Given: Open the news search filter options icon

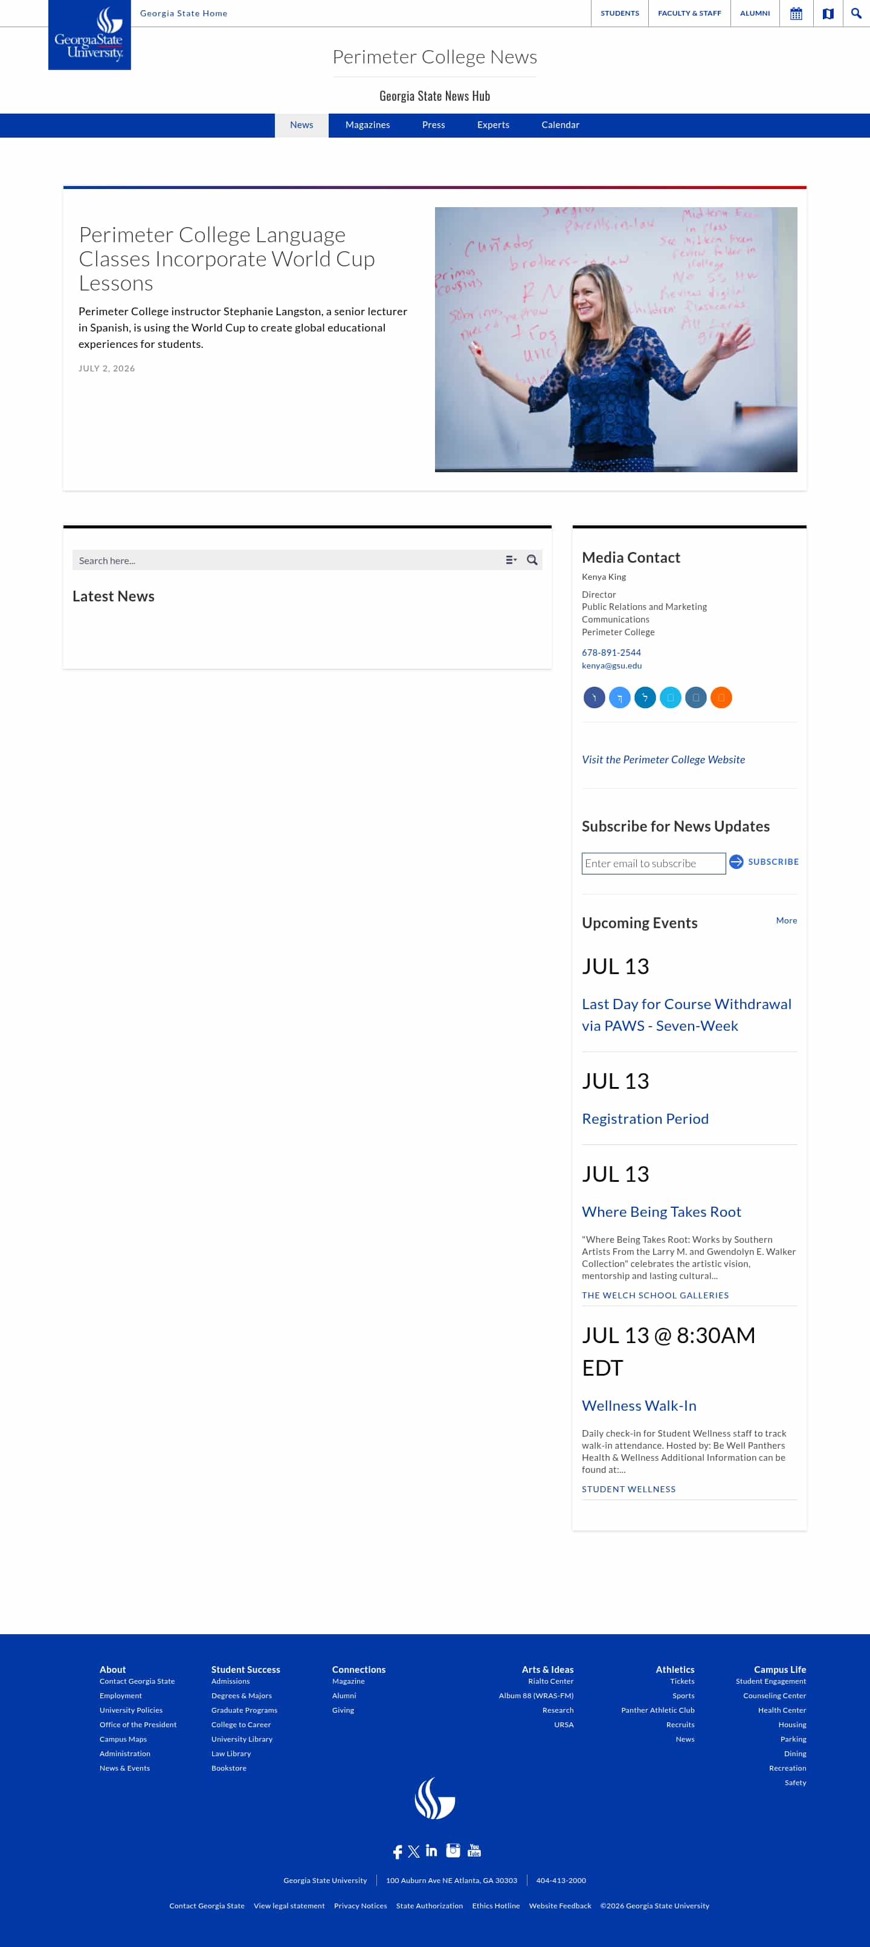Looking at the screenshot, I should [511, 560].
